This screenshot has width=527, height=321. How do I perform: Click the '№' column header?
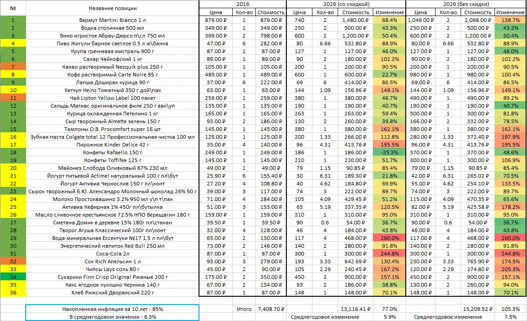(13, 8)
